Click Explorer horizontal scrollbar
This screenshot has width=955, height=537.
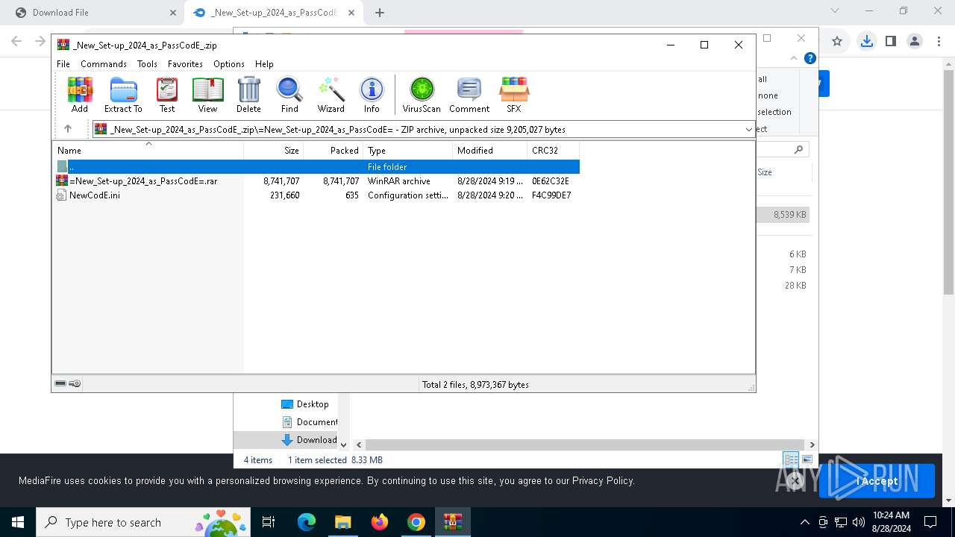tap(586, 445)
